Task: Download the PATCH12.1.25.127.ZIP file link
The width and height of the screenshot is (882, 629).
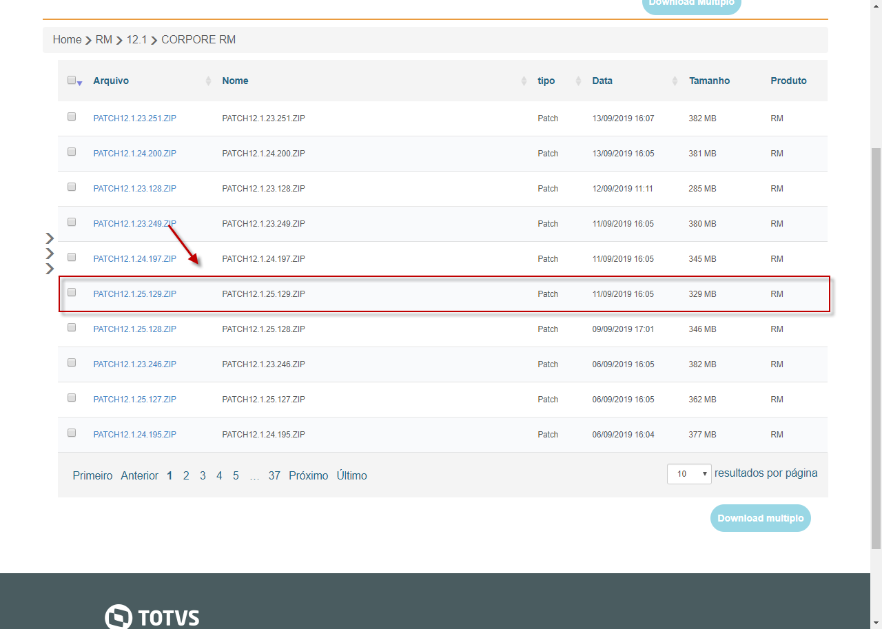Action: (135, 400)
